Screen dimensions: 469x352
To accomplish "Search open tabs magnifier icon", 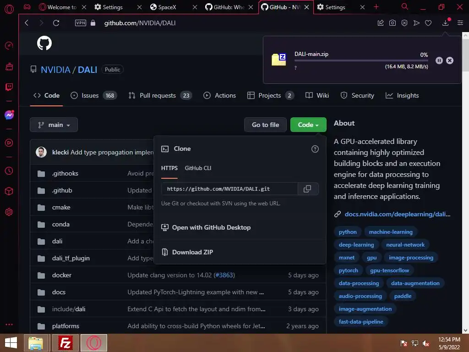I will [405, 6].
